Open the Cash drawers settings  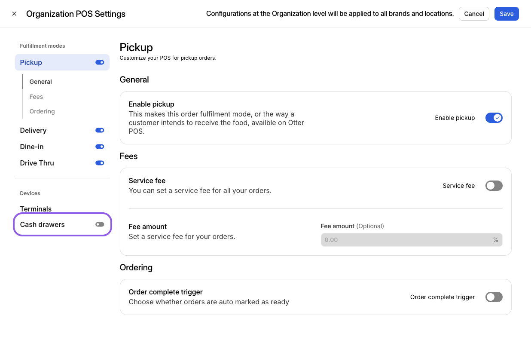click(42, 224)
